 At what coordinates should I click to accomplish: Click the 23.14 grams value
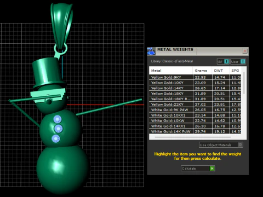click(x=200, y=115)
